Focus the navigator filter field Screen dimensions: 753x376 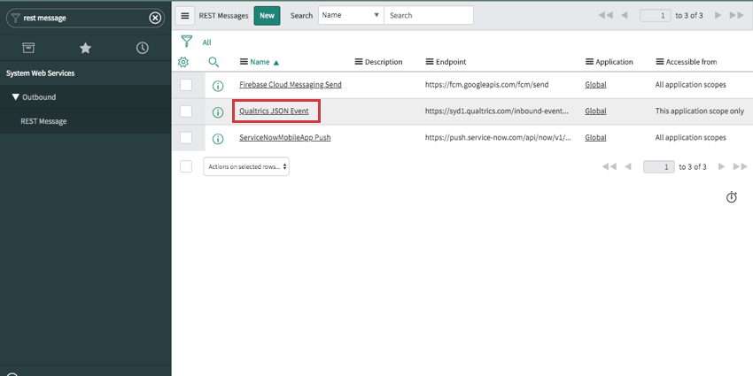click(x=84, y=19)
